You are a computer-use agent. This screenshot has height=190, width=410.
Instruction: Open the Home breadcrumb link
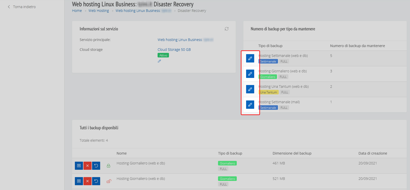coord(77,11)
